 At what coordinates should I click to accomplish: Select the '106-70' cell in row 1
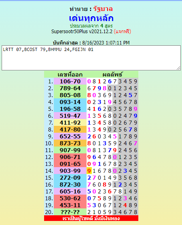[x=70, y=81]
